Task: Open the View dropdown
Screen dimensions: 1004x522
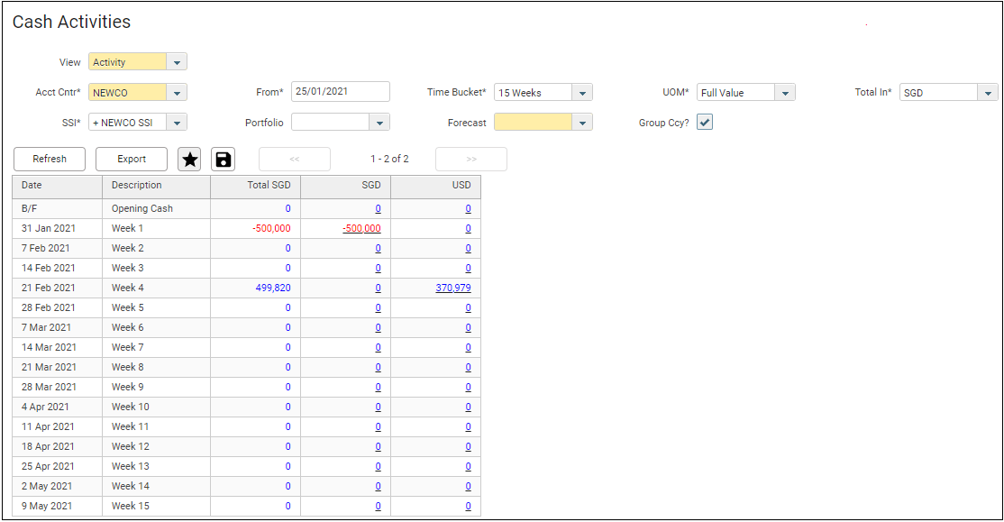Action: point(177,62)
